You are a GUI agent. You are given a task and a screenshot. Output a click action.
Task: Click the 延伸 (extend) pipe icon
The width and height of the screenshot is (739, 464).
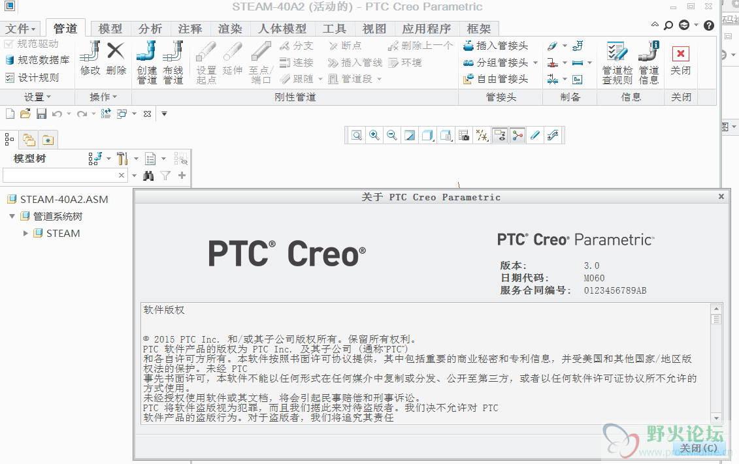(x=233, y=52)
